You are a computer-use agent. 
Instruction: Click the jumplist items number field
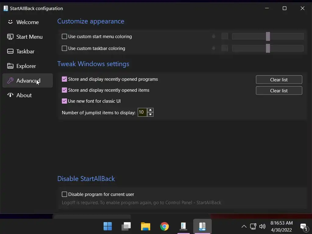[142, 112]
